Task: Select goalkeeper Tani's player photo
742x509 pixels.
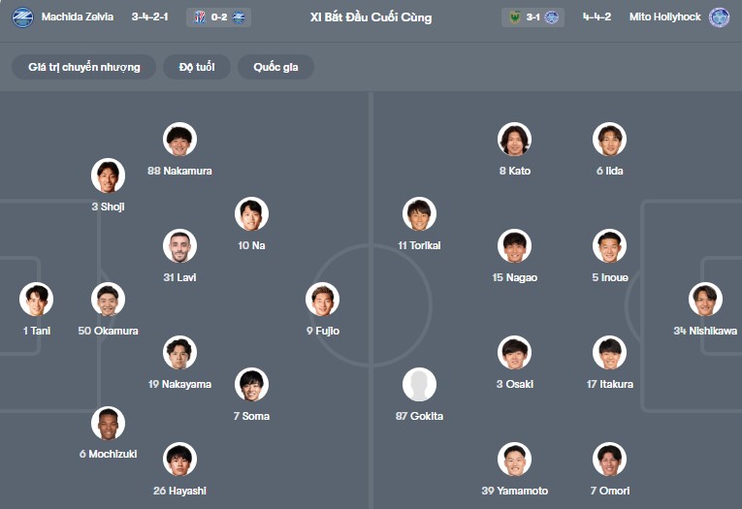Action: coord(37,300)
